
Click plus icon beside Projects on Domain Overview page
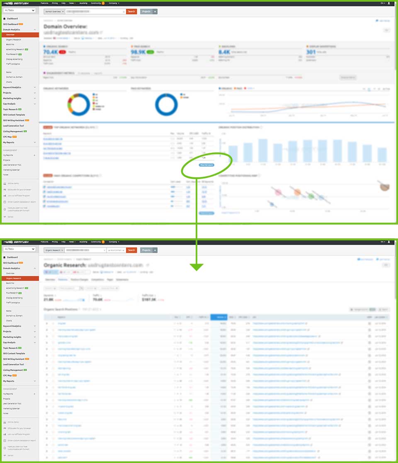pyautogui.click(x=155, y=12)
